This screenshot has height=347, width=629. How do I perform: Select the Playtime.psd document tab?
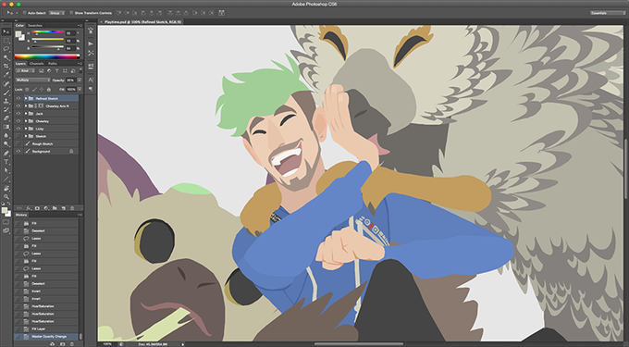pyautogui.click(x=142, y=22)
